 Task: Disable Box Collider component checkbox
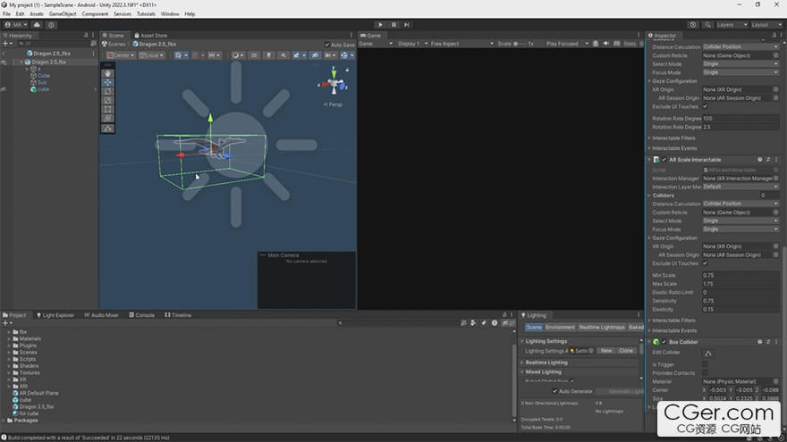(664, 342)
